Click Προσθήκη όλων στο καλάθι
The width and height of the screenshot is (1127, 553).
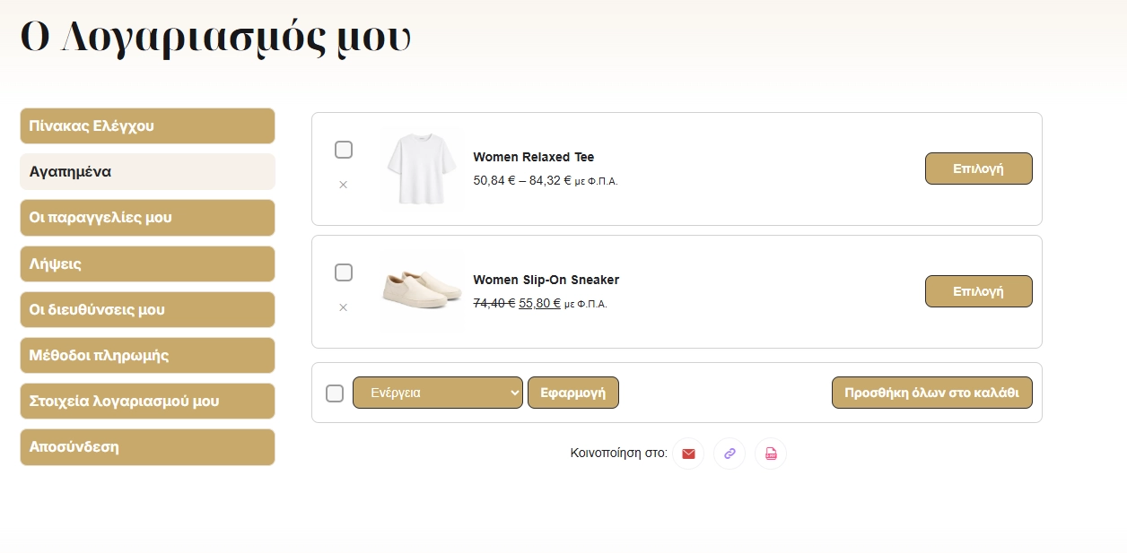pyautogui.click(x=931, y=393)
